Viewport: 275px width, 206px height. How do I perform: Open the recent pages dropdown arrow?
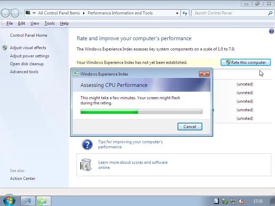[x=22, y=13]
